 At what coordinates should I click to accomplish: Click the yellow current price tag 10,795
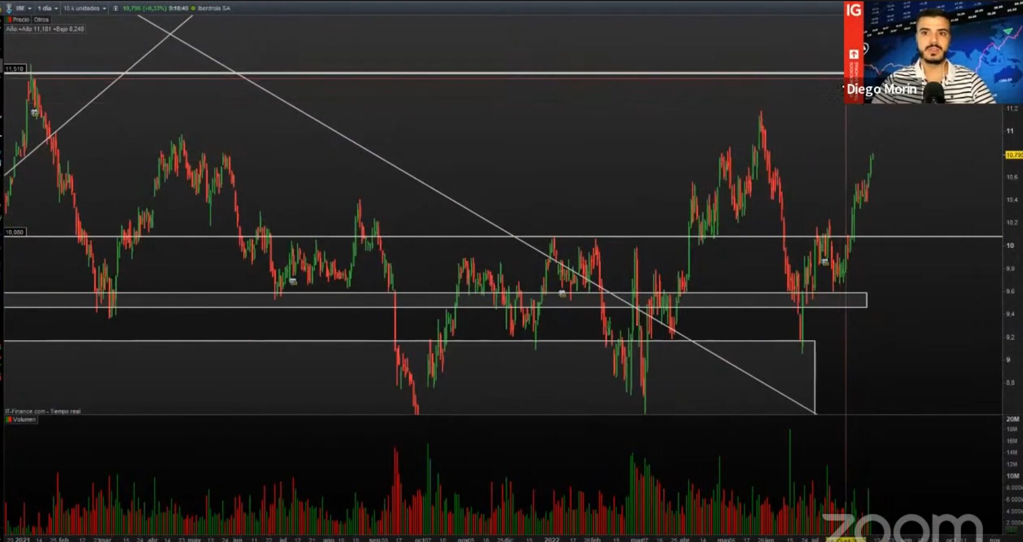[1014, 155]
